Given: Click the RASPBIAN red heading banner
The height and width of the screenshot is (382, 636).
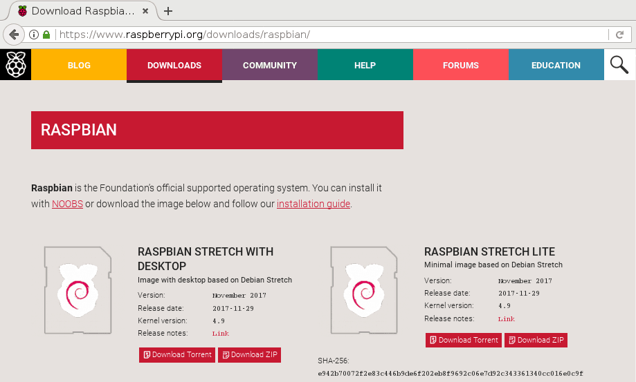Looking at the screenshot, I should [217, 131].
